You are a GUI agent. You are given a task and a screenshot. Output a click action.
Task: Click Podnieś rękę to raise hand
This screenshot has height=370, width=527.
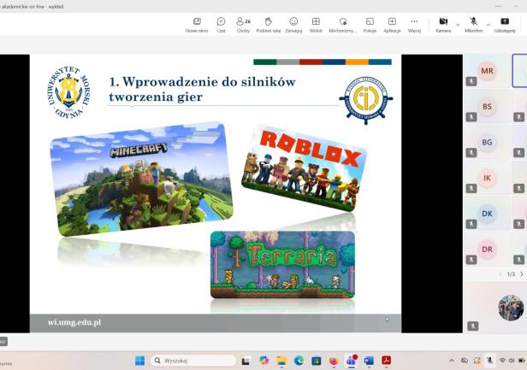(x=268, y=24)
